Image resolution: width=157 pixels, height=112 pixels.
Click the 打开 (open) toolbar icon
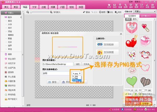109,6
